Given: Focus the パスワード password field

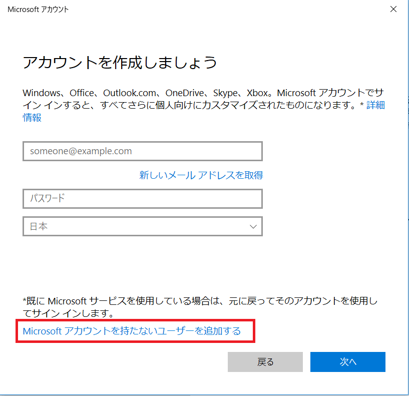Looking at the screenshot, I should tap(142, 199).
